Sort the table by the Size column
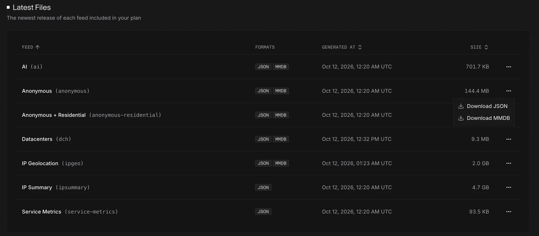Viewport: 539px width, 236px height. [x=479, y=47]
